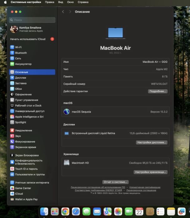This screenshot has width=190, height=218.
Task: Click Встроенный дисплей Liquid Retina row
Action: click(115, 133)
